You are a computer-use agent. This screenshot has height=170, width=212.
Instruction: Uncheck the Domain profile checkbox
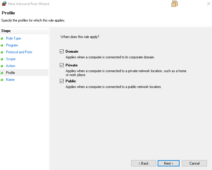coord(62,51)
